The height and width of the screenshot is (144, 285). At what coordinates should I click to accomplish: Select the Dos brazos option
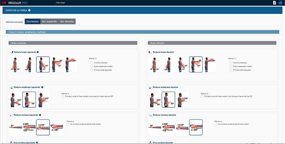pyautogui.click(x=32, y=21)
